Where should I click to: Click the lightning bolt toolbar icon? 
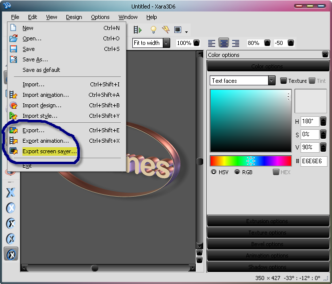coord(165,30)
